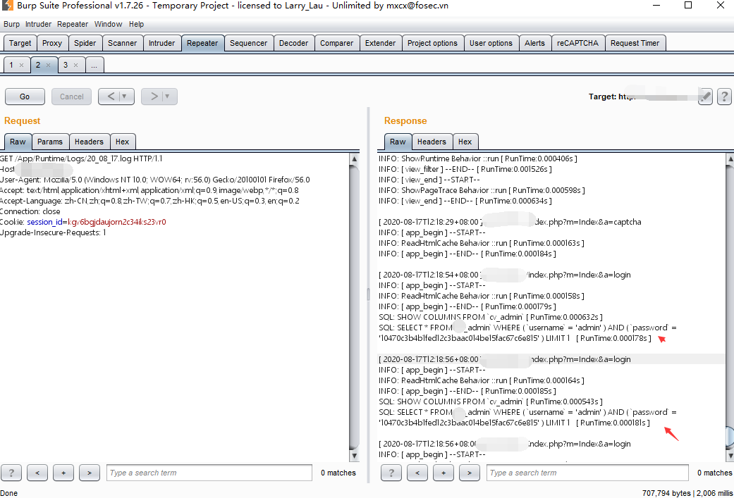The height and width of the screenshot is (498, 734).
Task: Show request Params view
Action: click(50, 142)
